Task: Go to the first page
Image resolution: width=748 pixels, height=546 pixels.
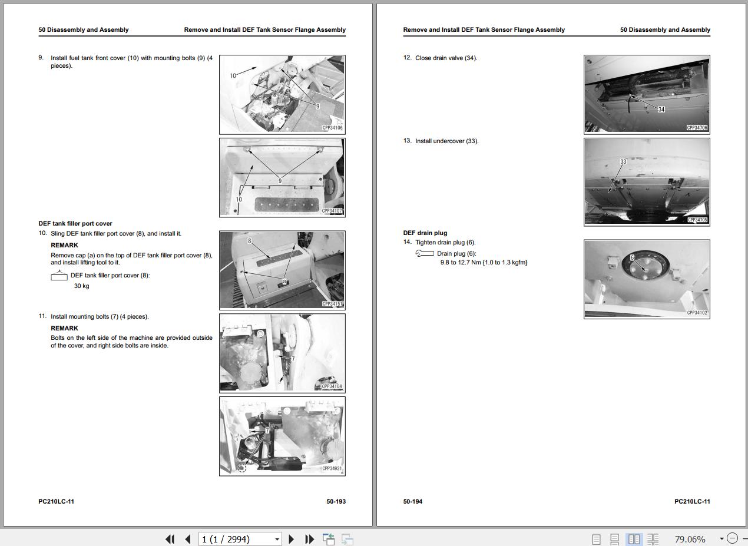Action: pyautogui.click(x=170, y=539)
